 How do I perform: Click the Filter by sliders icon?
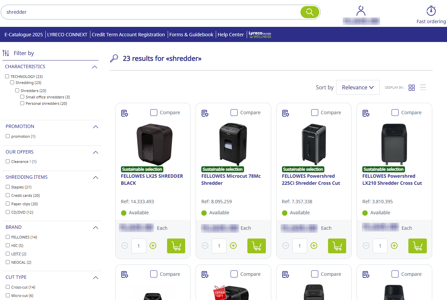[x=6, y=53]
